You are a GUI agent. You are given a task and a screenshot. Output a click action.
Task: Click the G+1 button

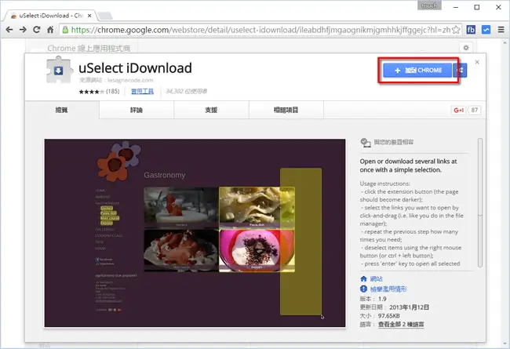(458, 111)
